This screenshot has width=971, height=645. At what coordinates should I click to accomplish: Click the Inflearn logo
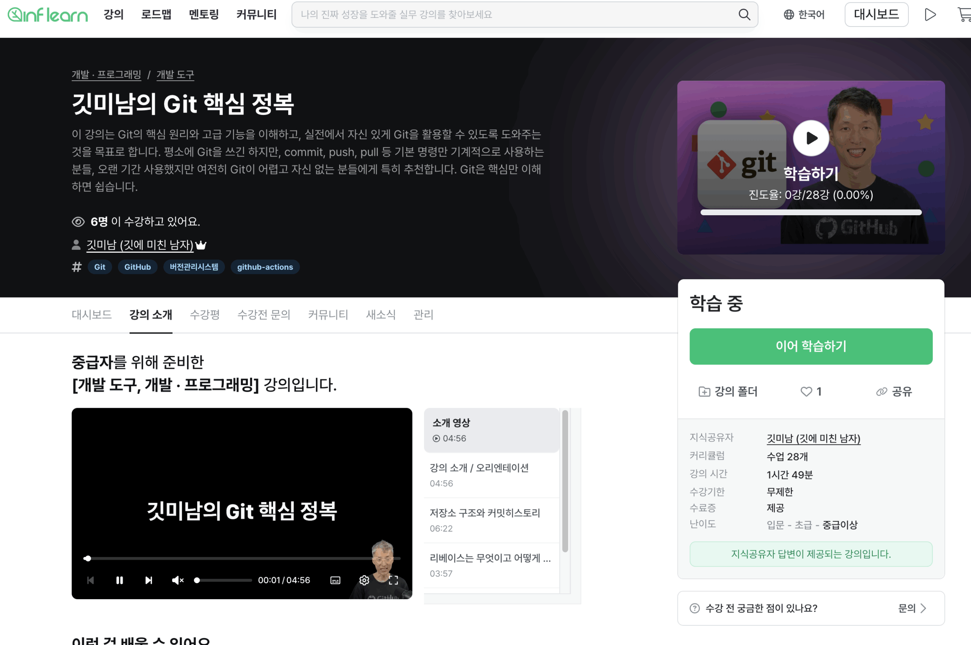tap(48, 15)
